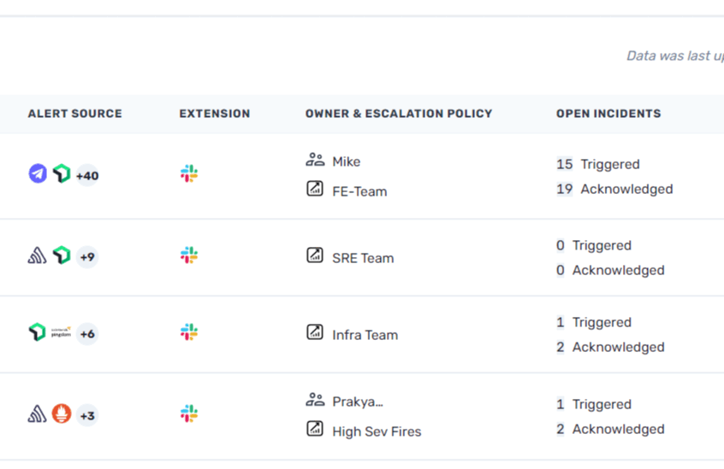Open Slack extension for FE-Team service

pos(189,174)
